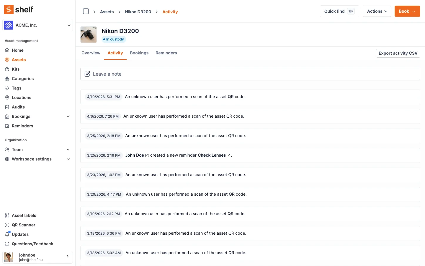
Task: Toggle the sidebar collapse icon
Action: click(x=86, y=11)
